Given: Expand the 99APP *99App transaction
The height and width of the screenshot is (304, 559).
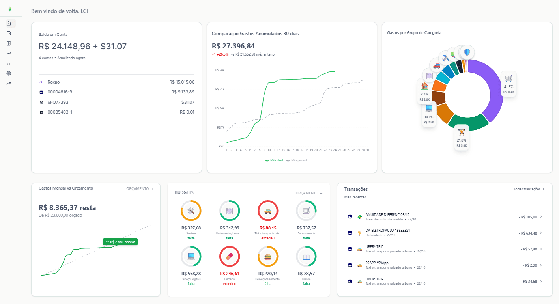Looking at the screenshot, I should (x=541, y=265).
